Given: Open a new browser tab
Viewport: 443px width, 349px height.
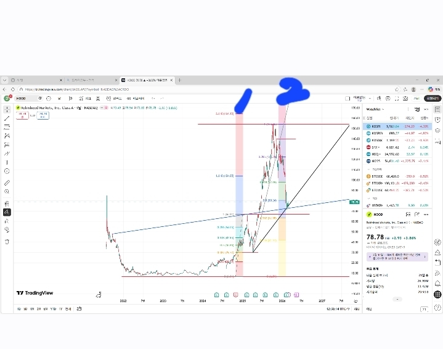Looking at the screenshot, I should tap(179, 80).
